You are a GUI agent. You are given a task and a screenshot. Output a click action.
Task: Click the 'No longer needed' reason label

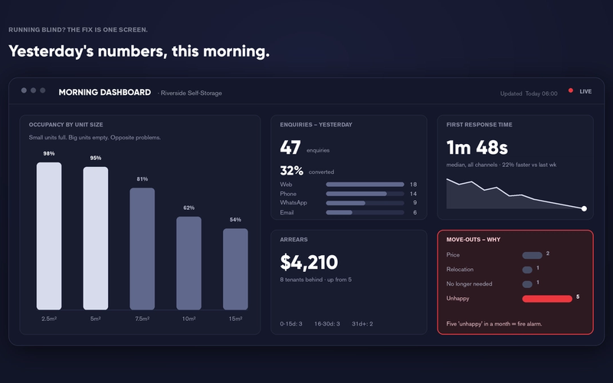(469, 284)
